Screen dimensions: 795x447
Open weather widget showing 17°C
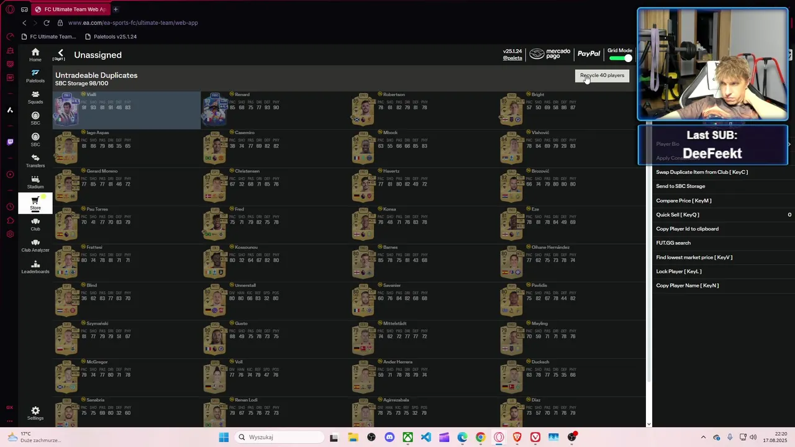(35, 437)
